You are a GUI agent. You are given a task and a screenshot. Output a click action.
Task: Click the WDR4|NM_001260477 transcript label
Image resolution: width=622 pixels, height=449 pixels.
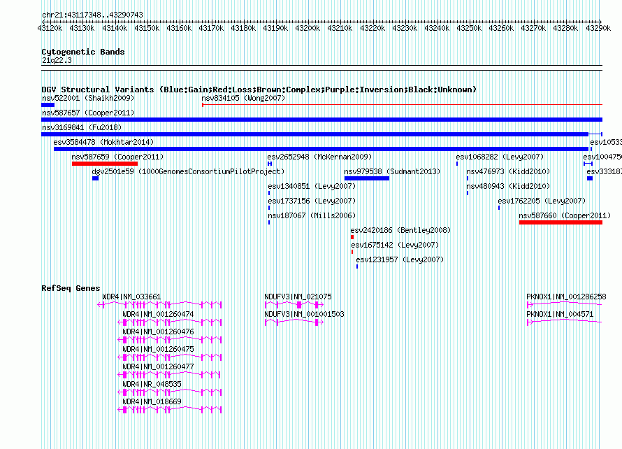pyautogui.click(x=158, y=366)
